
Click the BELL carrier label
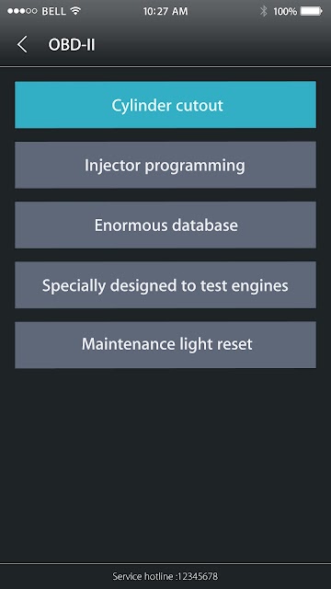tap(53, 11)
